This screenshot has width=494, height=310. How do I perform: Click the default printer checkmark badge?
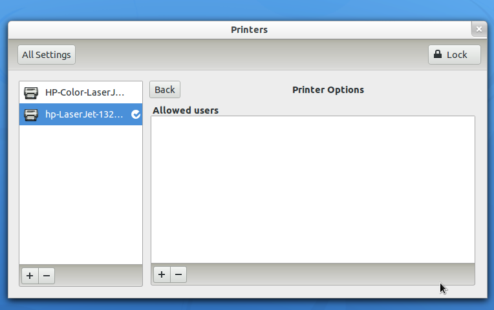[136, 114]
